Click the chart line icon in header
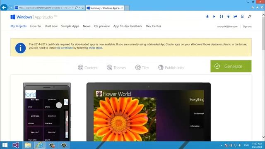 click(235, 17)
